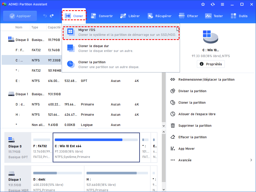Click the Type column header
The image size is (256, 192).
[35, 27]
